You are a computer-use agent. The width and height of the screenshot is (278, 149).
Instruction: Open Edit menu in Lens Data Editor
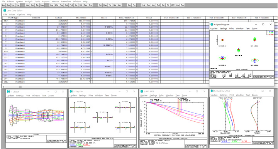click(x=5, y=15)
